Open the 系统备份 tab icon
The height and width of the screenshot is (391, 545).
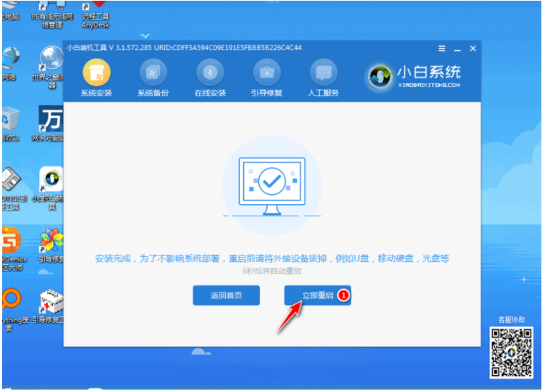click(x=153, y=72)
